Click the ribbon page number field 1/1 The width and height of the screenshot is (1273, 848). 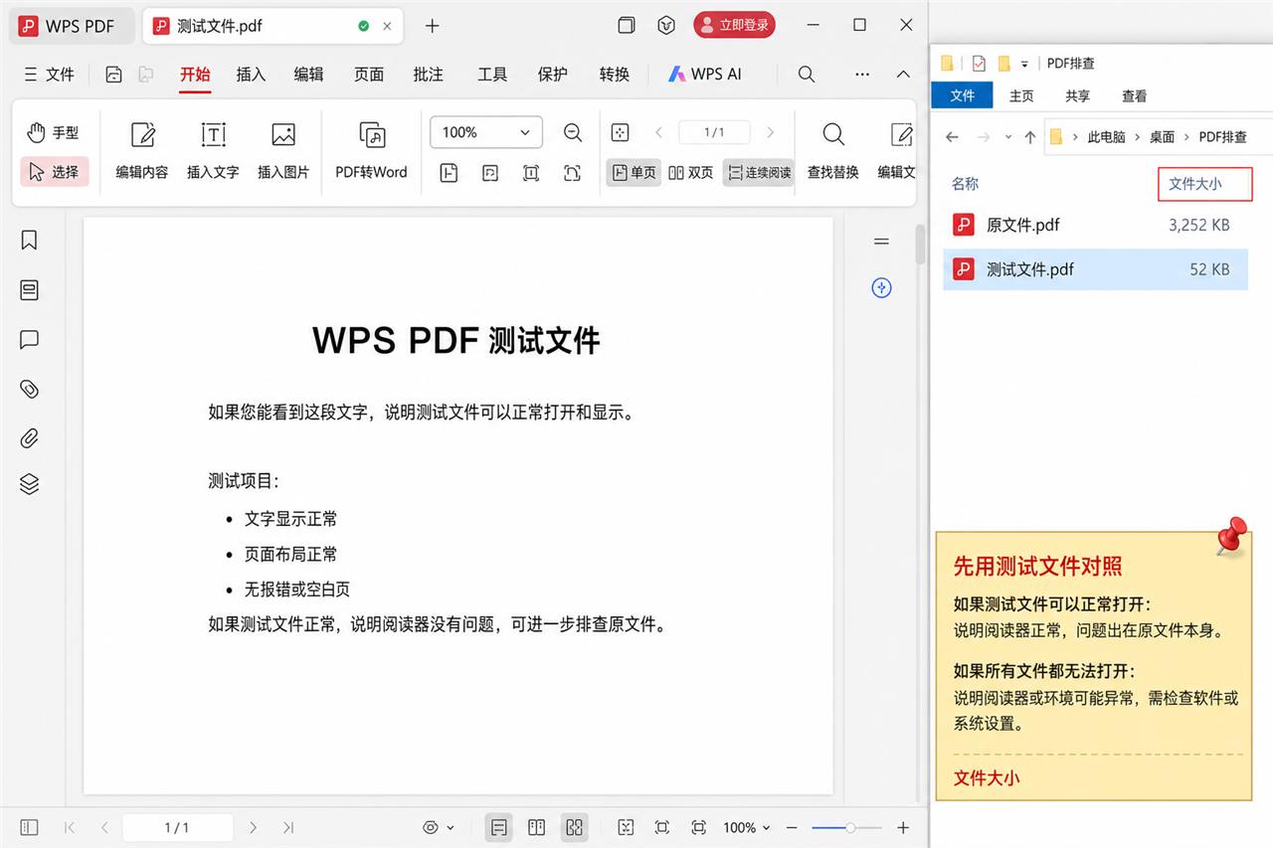714,132
